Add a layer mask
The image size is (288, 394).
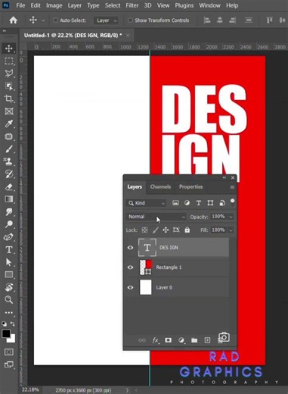tap(168, 340)
